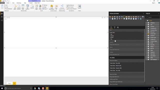Select the R script visual icon
160x90 pixels.
138,19
